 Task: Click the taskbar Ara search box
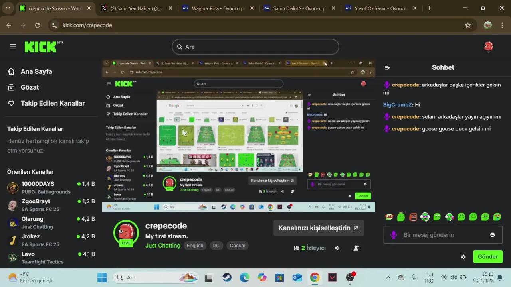[x=156, y=277]
